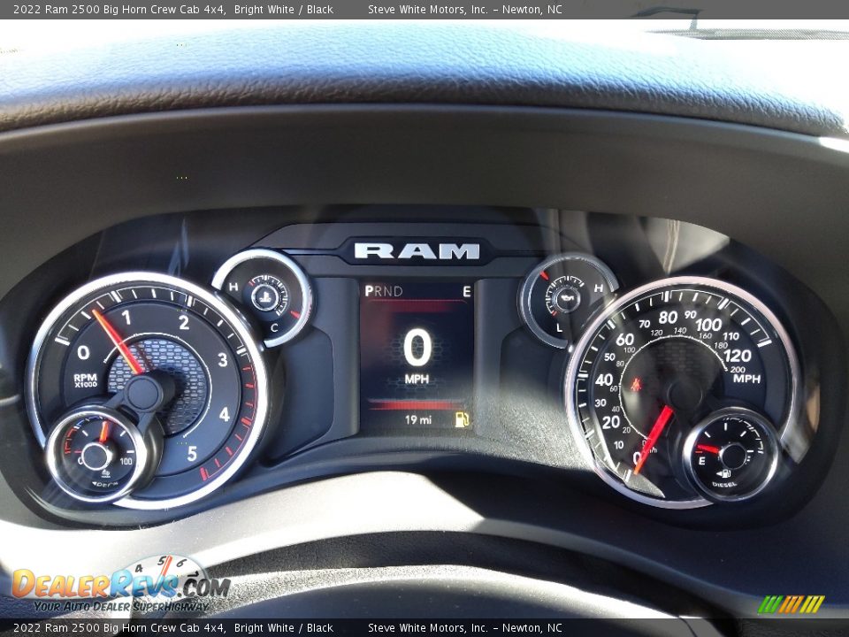Click the diesel fuel gauge dial
Screen dimensions: 849x637
pyautogui.click(x=731, y=455)
